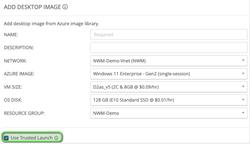Click info icon next to Use Trusted Launch
The width and height of the screenshot is (250, 144).
pyautogui.click(x=56, y=138)
